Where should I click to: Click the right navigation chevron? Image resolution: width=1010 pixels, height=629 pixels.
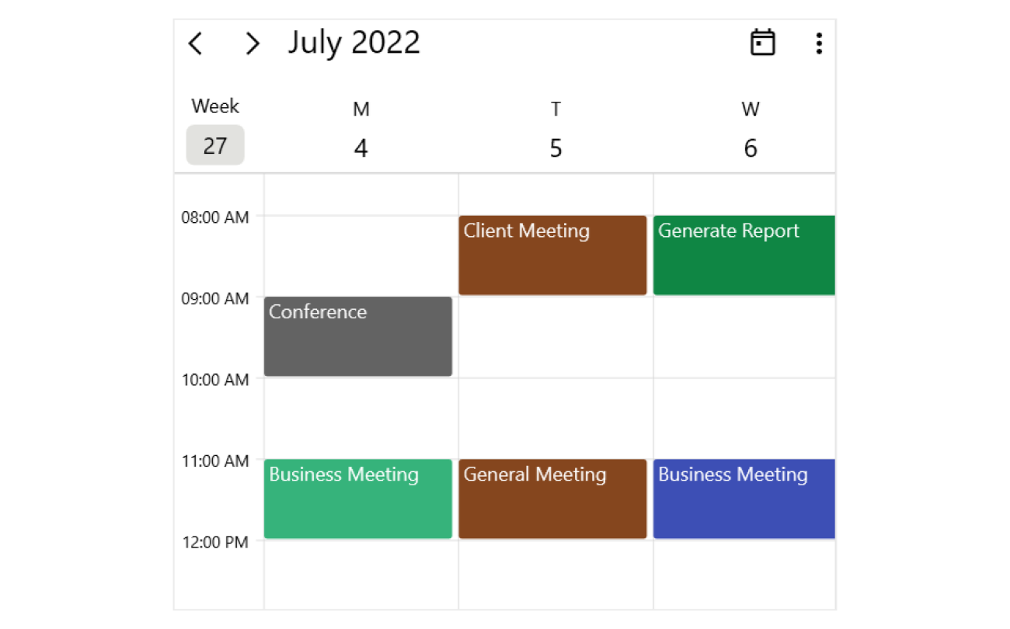[x=252, y=44]
